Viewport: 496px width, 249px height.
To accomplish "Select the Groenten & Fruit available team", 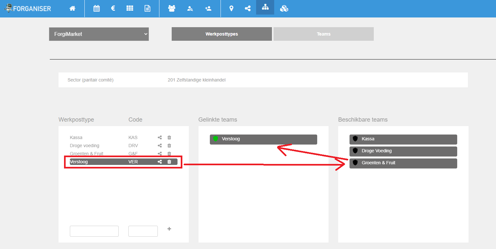I will click(403, 163).
